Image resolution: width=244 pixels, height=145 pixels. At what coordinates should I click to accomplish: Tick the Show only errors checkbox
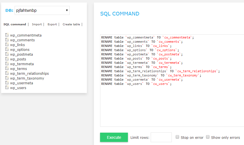coord(207,137)
